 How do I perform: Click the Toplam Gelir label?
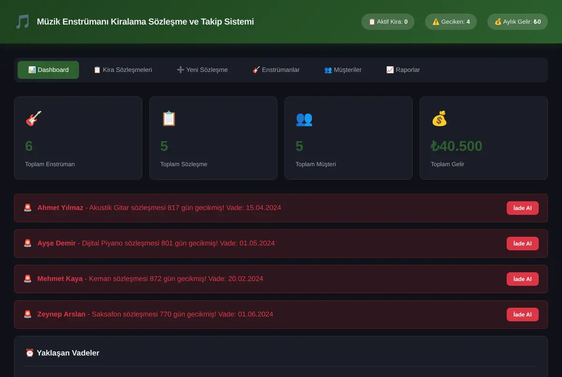pyautogui.click(x=447, y=164)
